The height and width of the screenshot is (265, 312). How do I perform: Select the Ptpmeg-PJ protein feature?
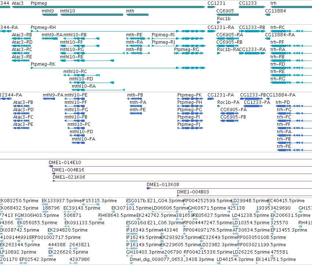[x=190, y=128]
